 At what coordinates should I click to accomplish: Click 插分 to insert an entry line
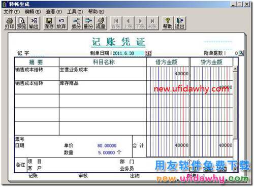(x=76, y=23)
